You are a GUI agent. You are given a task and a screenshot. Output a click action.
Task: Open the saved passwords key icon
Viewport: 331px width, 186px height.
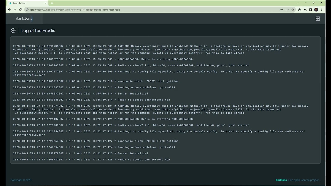click(x=282, y=10)
